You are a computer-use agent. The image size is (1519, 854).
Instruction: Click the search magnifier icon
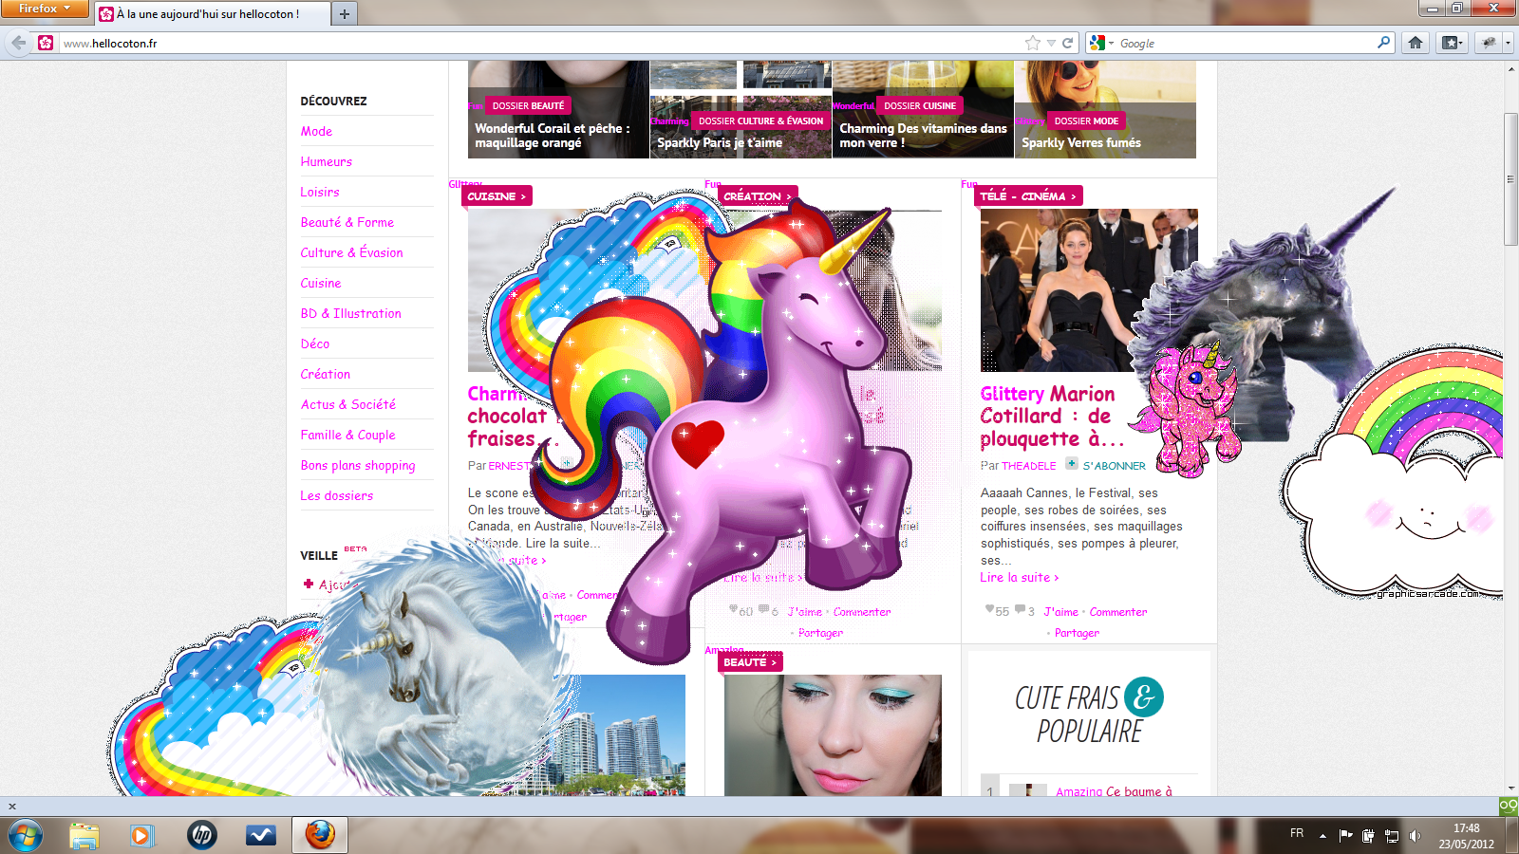[1383, 42]
